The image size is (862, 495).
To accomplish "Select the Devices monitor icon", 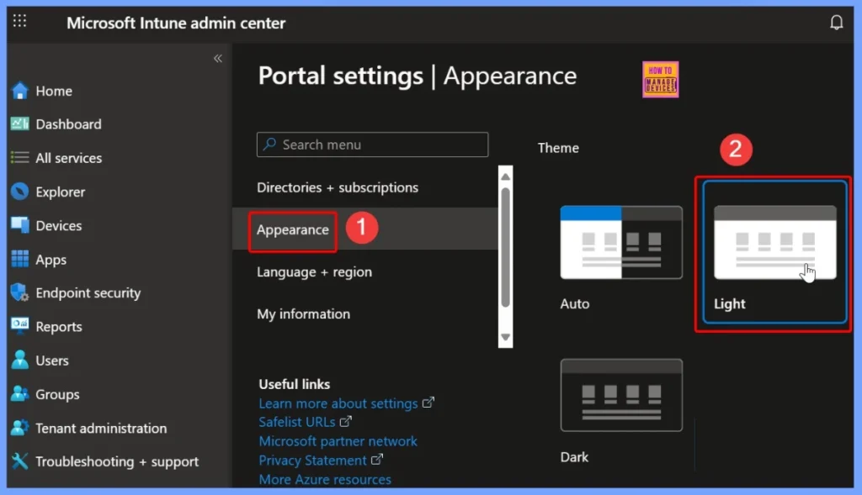I will [20, 225].
